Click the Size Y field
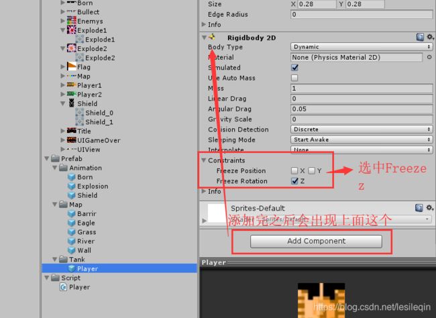This screenshot has width=436, height=318. [x=365, y=4]
